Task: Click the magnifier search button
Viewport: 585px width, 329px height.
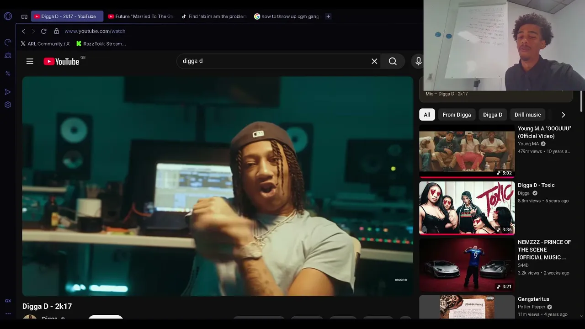Action: pyautogui.click(x=393, y=61)
